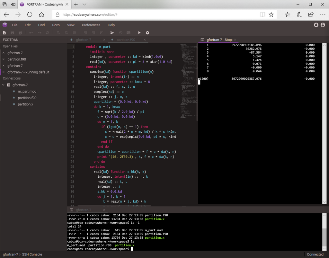
Task: Open browser tab list dropdown chevron
Action: click(x=84, y=4)
